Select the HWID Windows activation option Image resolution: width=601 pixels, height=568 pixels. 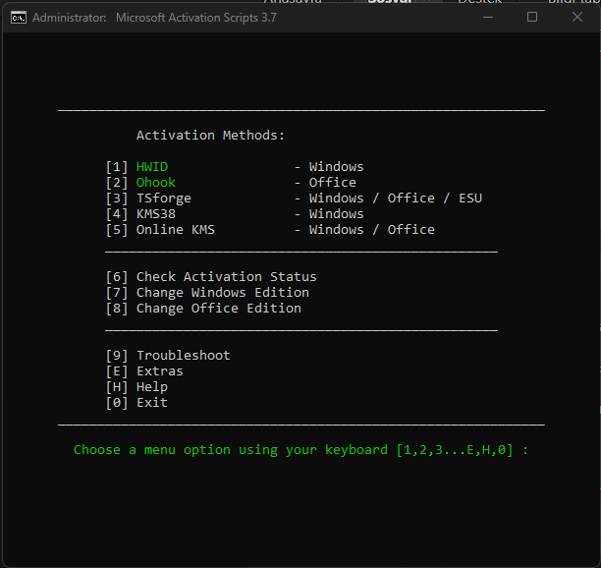pyautogui.click(x=152, y=167)
